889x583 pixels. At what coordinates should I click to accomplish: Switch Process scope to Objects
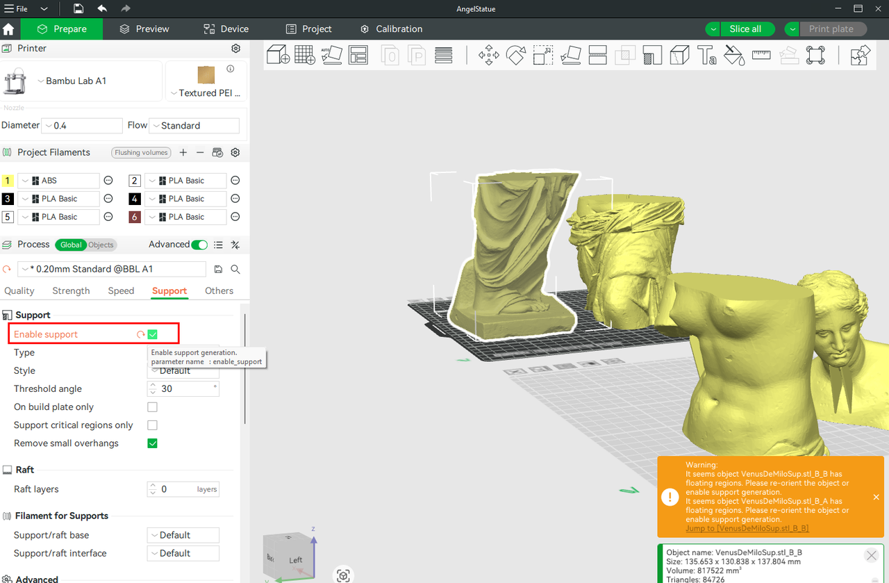101,245
